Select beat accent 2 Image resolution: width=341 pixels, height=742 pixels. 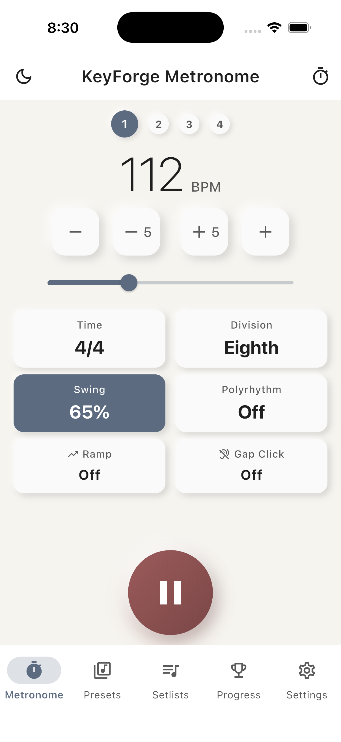click(159, 124)
